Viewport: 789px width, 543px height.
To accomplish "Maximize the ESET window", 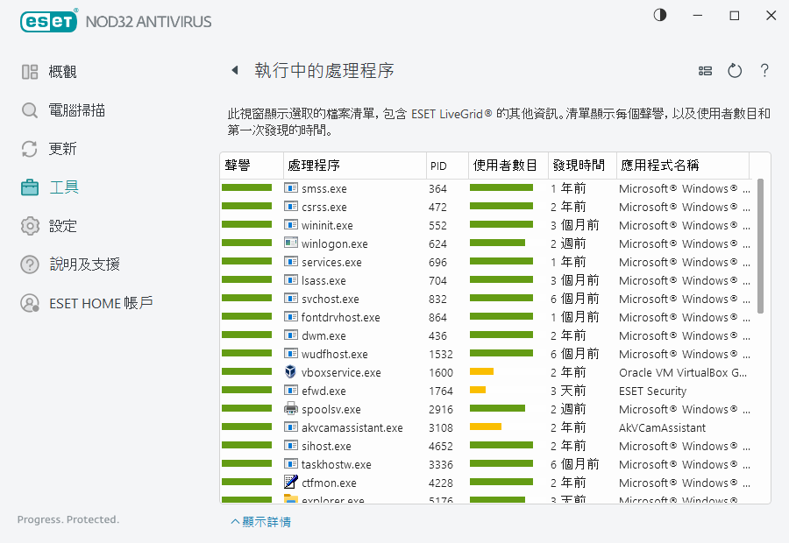I will 734,16.
